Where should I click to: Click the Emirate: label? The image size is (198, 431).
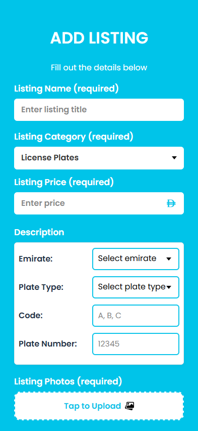click(36, 259)
